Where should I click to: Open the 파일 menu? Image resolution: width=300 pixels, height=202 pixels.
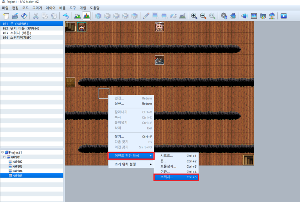point(5,8)
